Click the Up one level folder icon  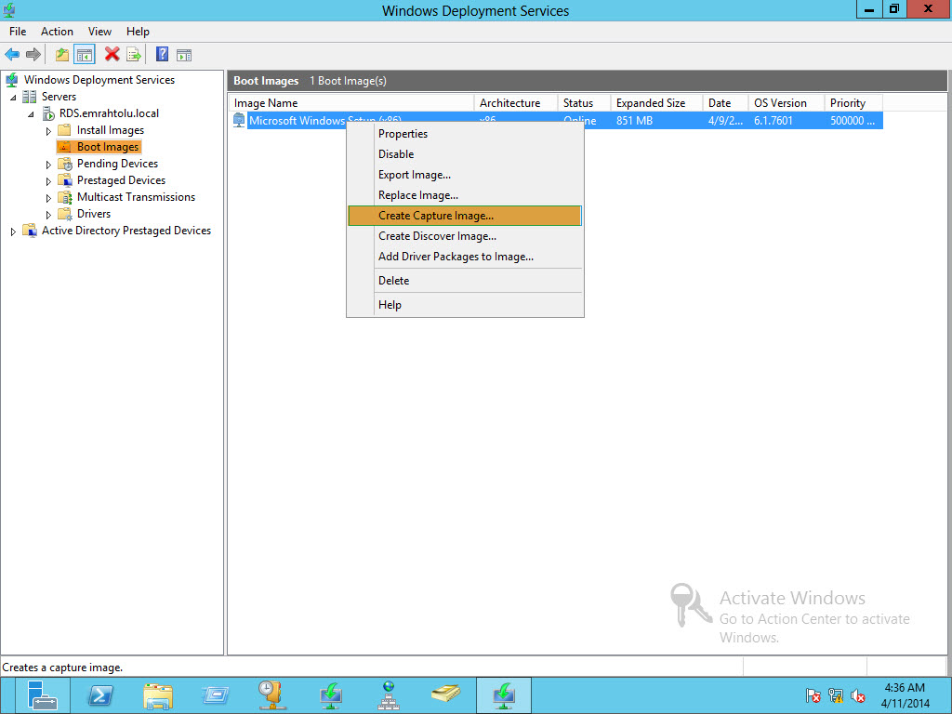coord(62,55)
